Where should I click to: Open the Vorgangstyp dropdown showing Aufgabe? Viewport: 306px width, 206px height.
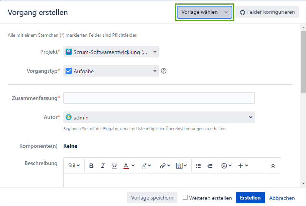111,71
